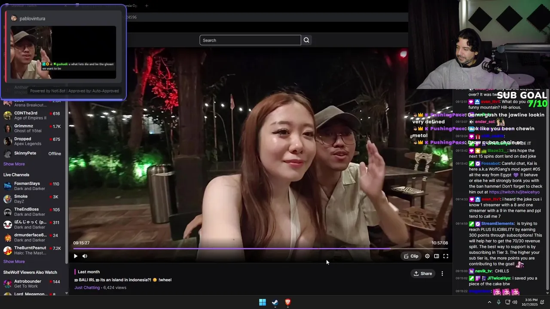Viewport: 550px width, 309px height.
Task: Click the search magnifier button
Action: [x=306, y=40]
